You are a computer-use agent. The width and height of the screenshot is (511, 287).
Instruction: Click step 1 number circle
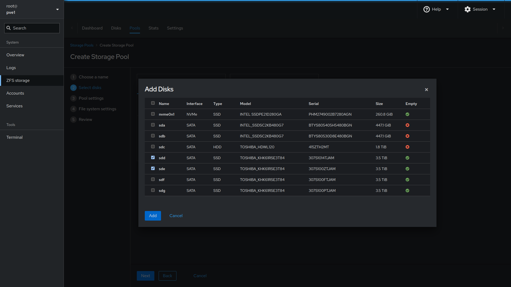(73, 77)
